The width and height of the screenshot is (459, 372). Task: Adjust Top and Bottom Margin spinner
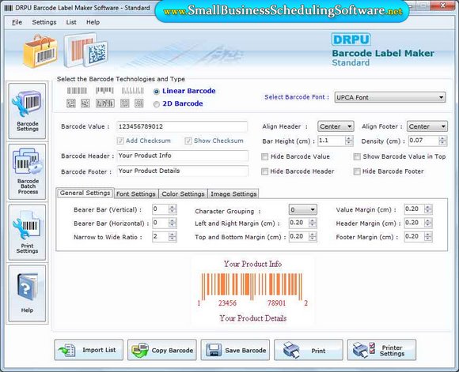coord(313,237)
